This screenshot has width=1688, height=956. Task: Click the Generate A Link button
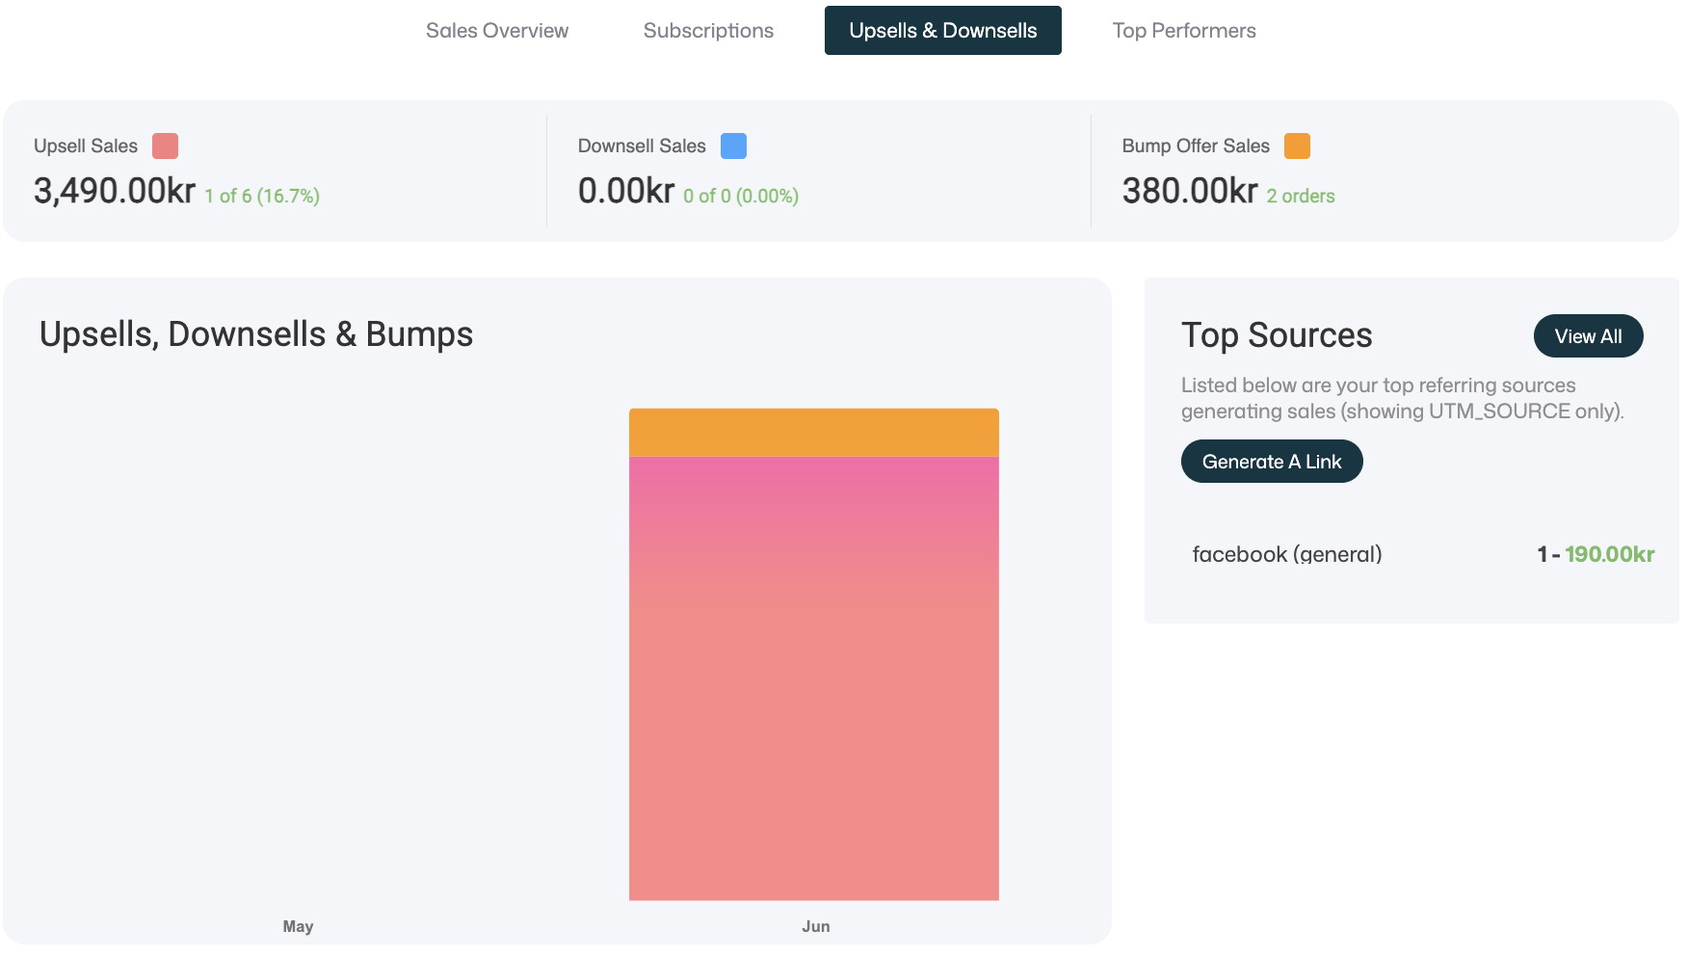1272,462
